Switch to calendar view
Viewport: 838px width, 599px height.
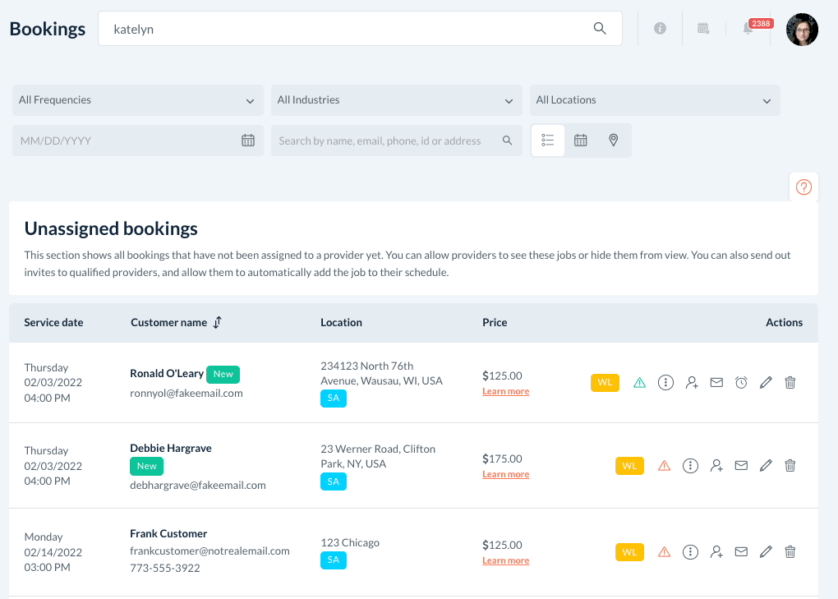(581, 141)
